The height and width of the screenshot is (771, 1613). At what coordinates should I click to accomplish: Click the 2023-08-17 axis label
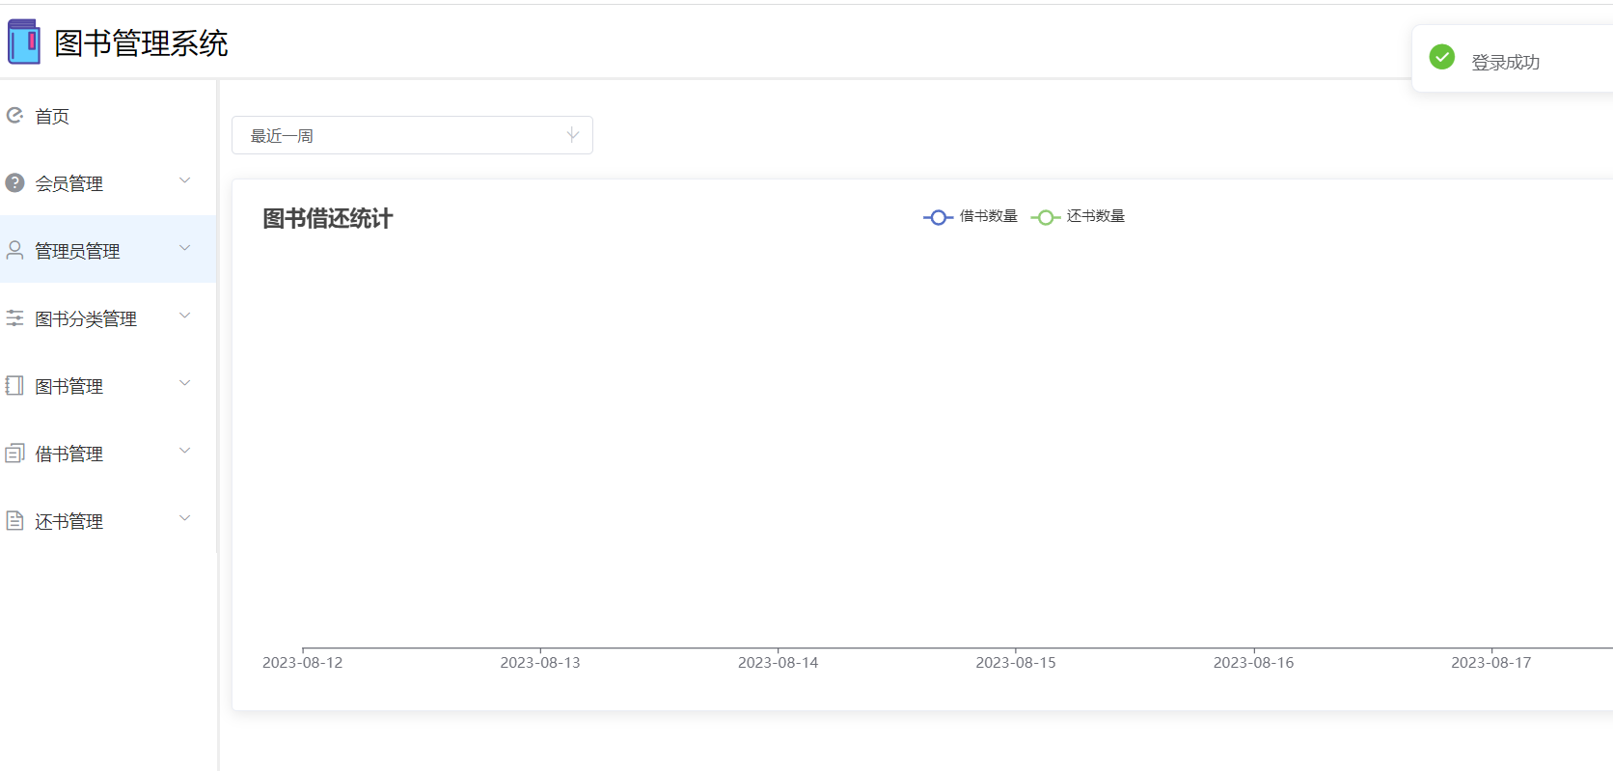tap(1491, 663)
